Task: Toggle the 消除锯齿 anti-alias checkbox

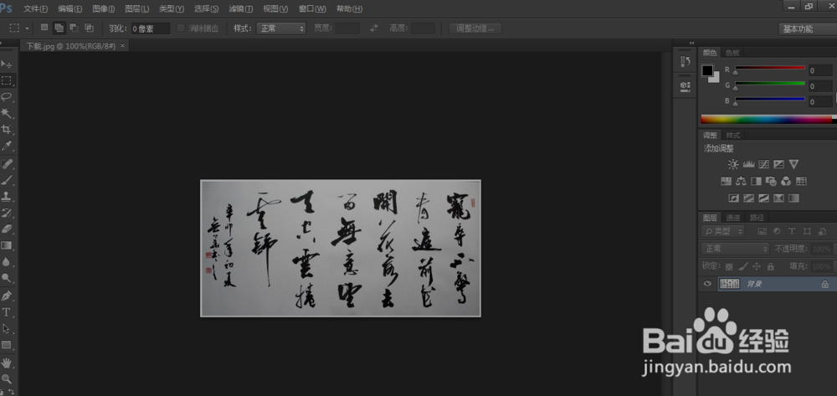Action: (182, 28)
